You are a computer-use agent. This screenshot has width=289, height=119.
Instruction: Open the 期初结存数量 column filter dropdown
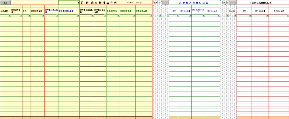(21, 16)
